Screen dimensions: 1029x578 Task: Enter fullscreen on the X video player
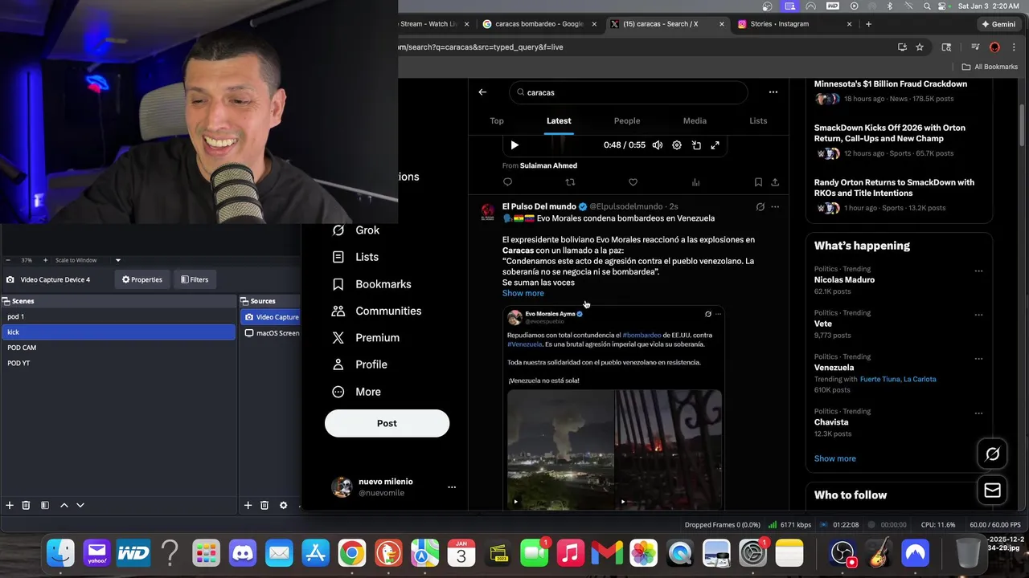[x=715, y=145]
